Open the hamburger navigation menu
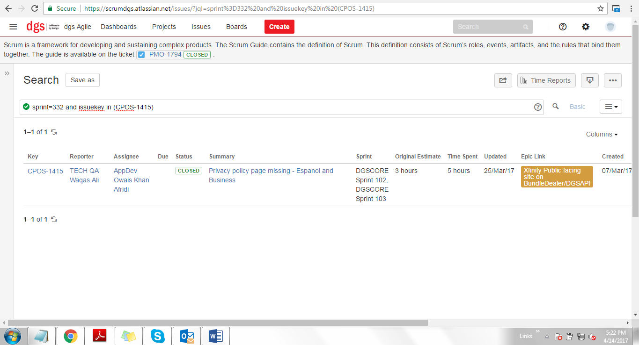This screenshot has width=639, height=345. (13, 27)
